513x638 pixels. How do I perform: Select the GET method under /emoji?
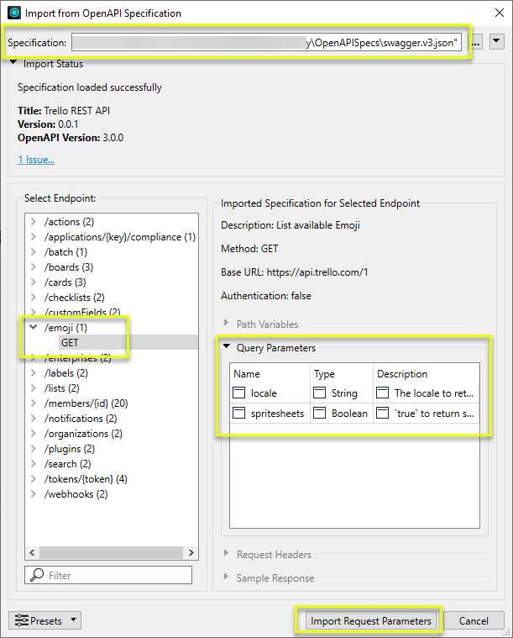pos(70,343)
